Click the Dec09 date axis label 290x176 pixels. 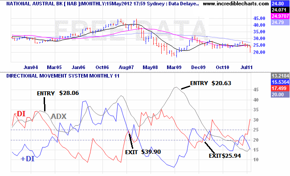pyautogui.click(x=198, y=67)
